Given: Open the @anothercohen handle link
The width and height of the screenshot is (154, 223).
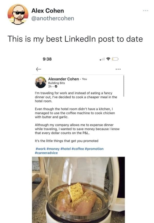Looking at the screenshot, I should [52, 18].
